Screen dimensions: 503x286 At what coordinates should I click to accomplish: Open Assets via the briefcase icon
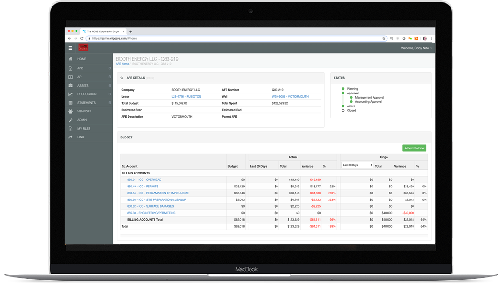[x=71, y=86]
